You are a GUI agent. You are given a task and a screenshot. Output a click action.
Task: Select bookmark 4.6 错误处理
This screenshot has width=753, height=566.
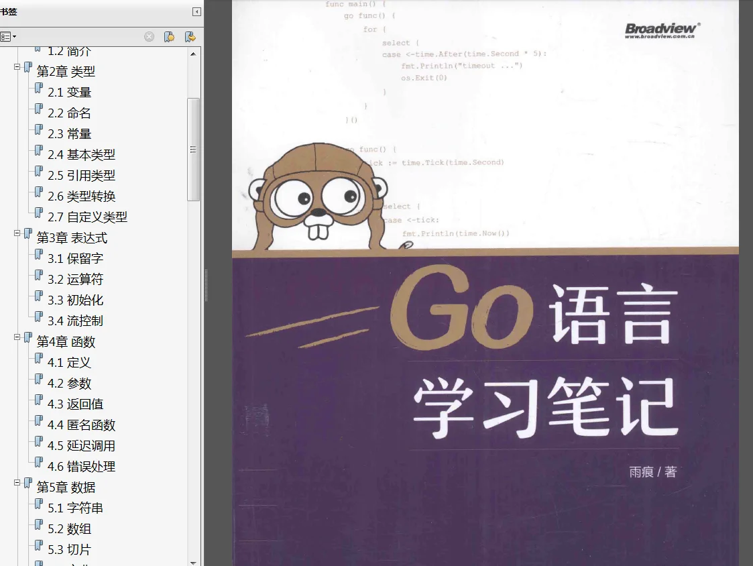82,467
